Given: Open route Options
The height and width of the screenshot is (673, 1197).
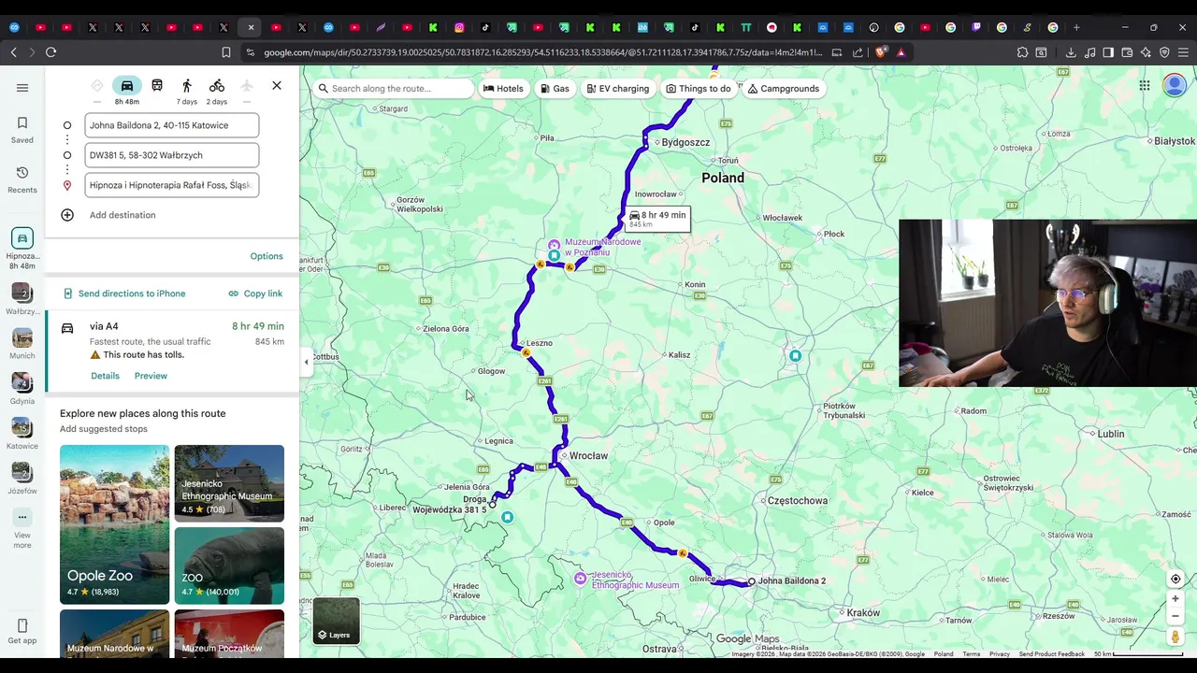Looking at the screenshot, I should point(267,256).
